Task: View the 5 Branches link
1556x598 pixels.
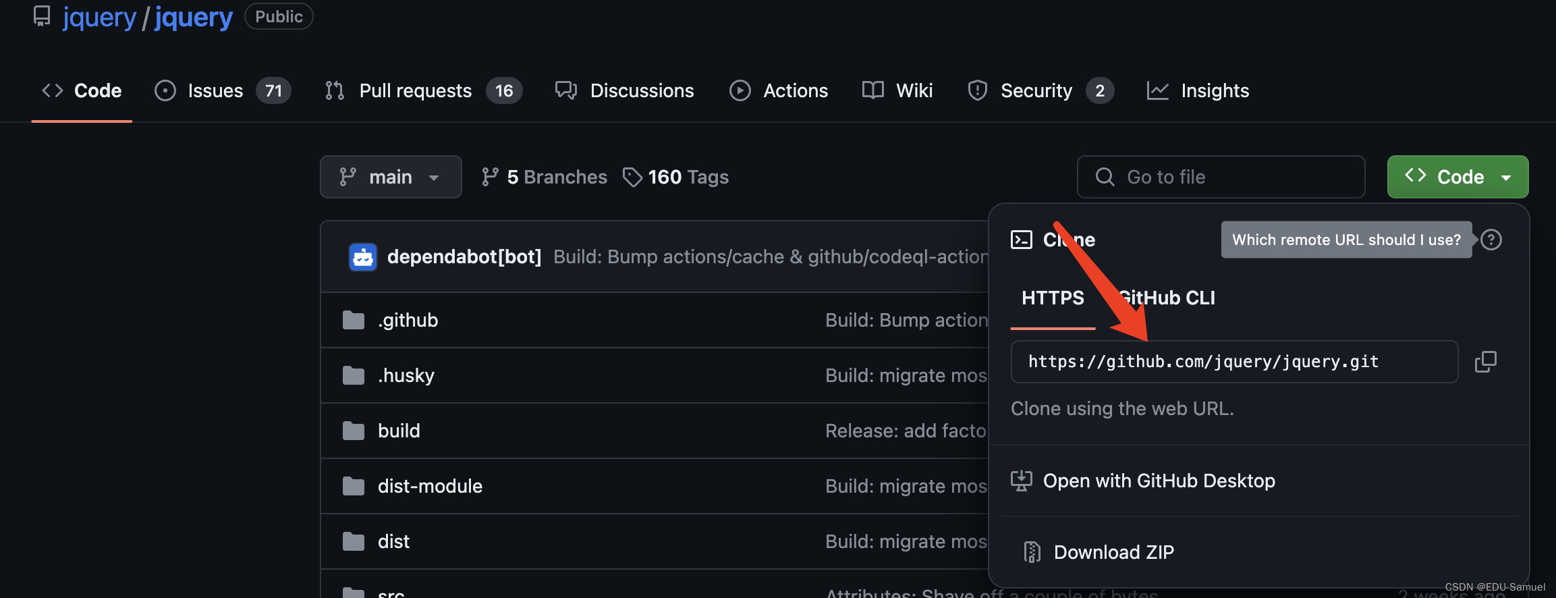Action: [545, 177]
